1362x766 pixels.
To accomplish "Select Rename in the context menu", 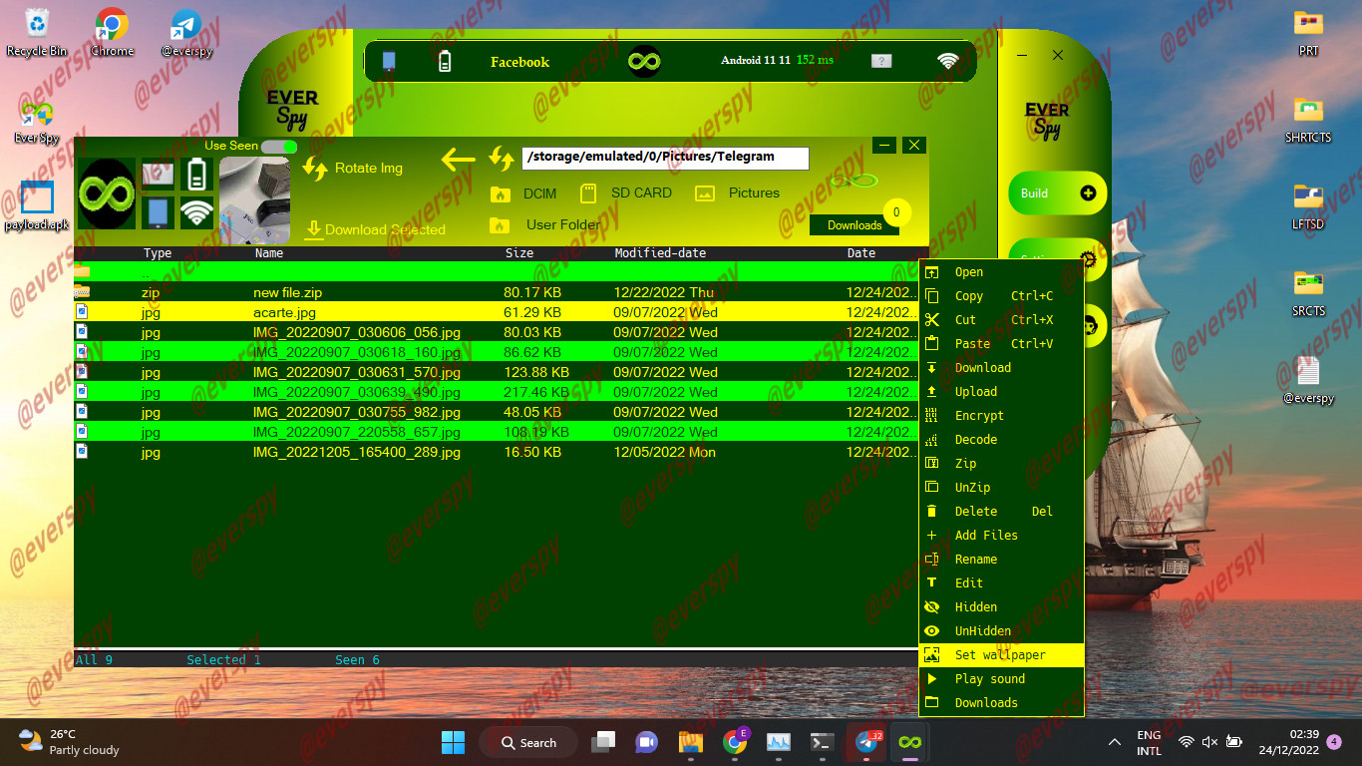I will pyautogui.click(x=1001, y=560).
